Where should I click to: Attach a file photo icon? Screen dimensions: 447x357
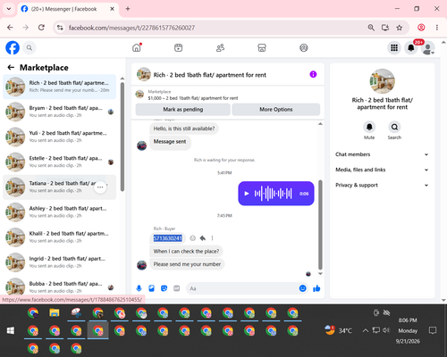coord(151,288)
